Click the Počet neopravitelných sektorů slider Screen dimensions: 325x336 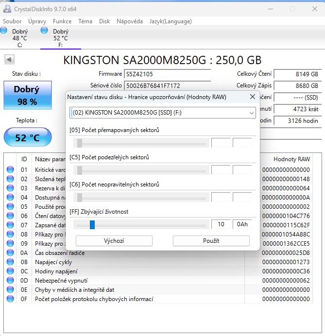click(x=141, y=197)
